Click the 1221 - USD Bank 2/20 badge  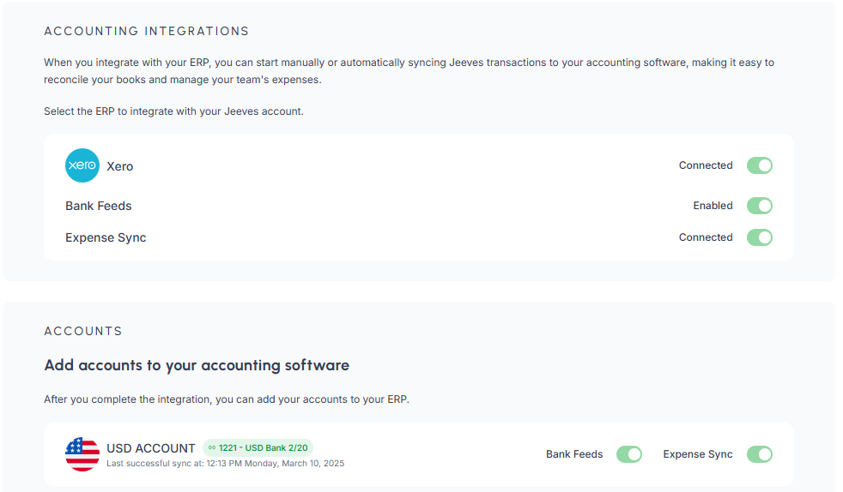tap(263, 447)
